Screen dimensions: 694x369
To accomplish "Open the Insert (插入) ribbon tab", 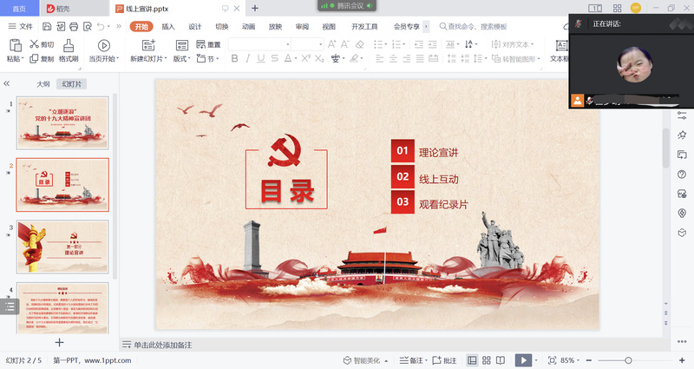I will tap(168, 27).
